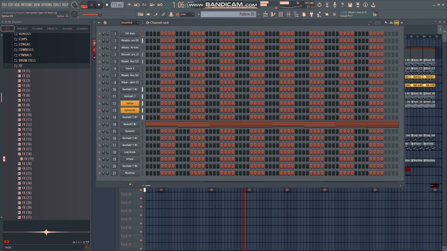Mute the Xpand!2 channel
Image resolution: width=447 pixels, height=251 pixels.
99,131
